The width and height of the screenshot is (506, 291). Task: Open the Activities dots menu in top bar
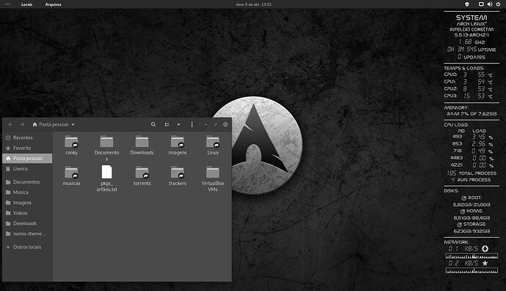[x=8, y=4]
